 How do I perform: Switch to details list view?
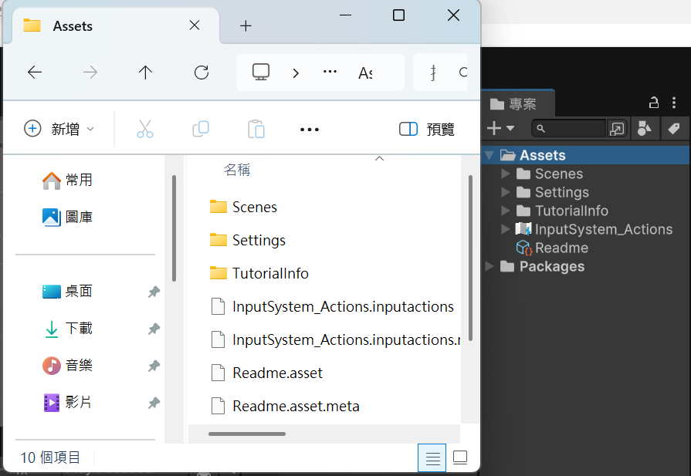(432, 458)
